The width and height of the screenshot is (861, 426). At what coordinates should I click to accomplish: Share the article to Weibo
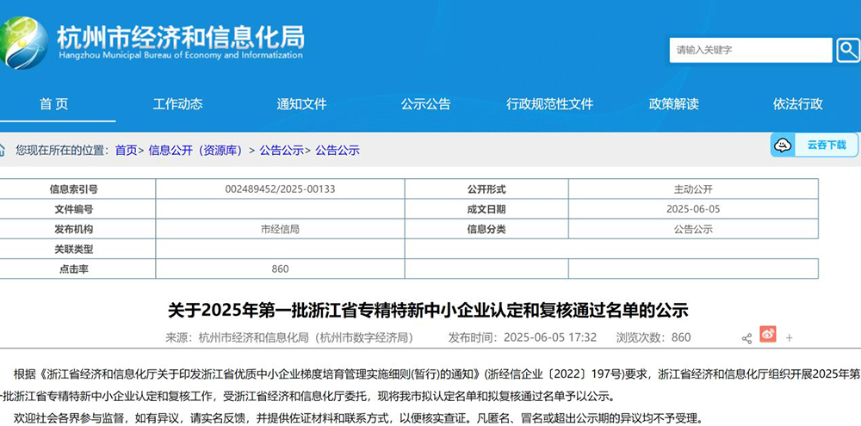coord(768,335)
